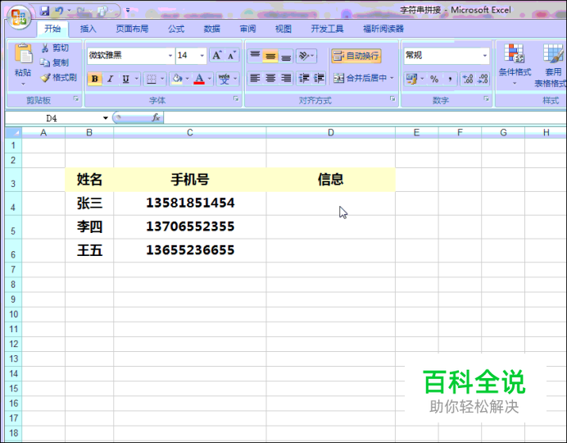Toggle the Wrap Text button
Viewport: 567px width, 443px height.
tap(356, 56)
